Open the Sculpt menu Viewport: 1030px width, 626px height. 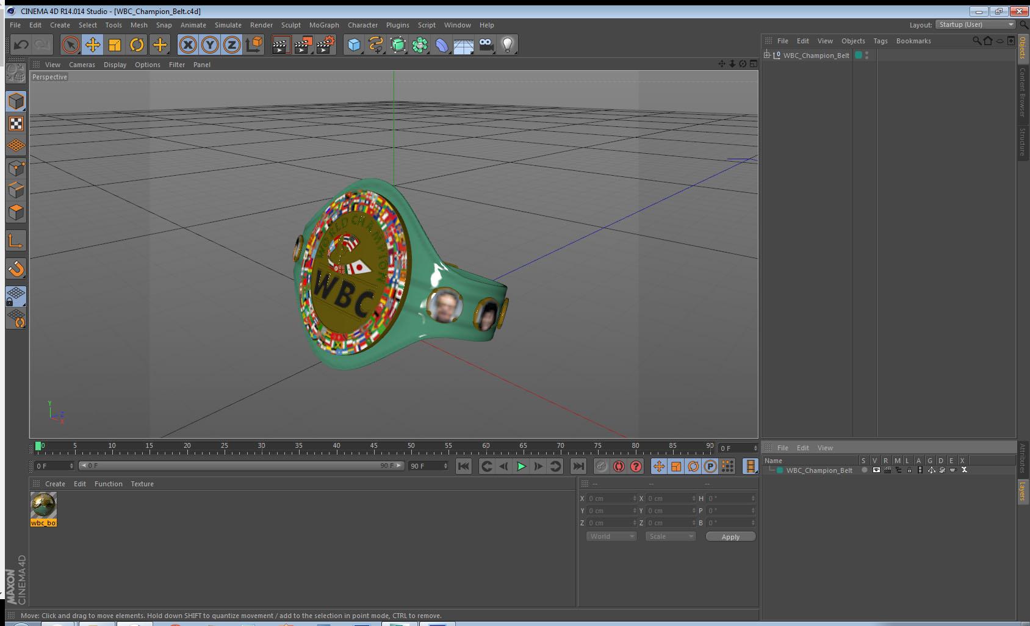[x=291, y=25]
